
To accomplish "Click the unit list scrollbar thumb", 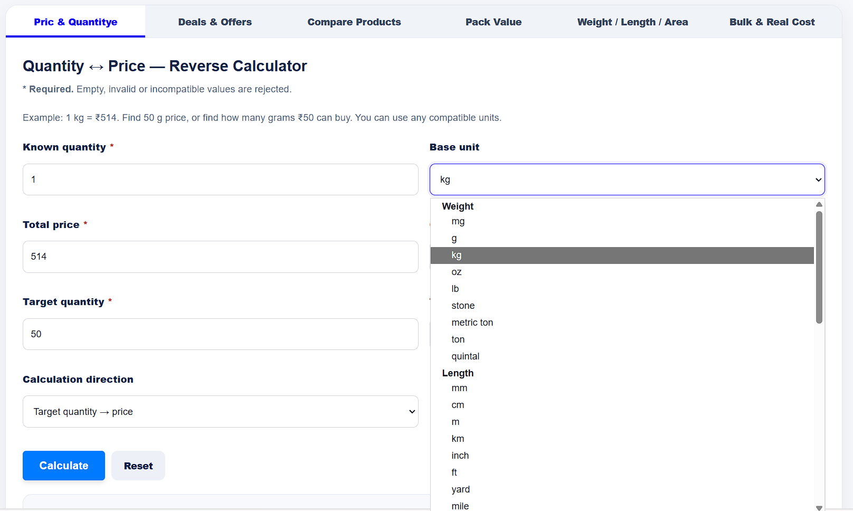I will tap(819, 267).
